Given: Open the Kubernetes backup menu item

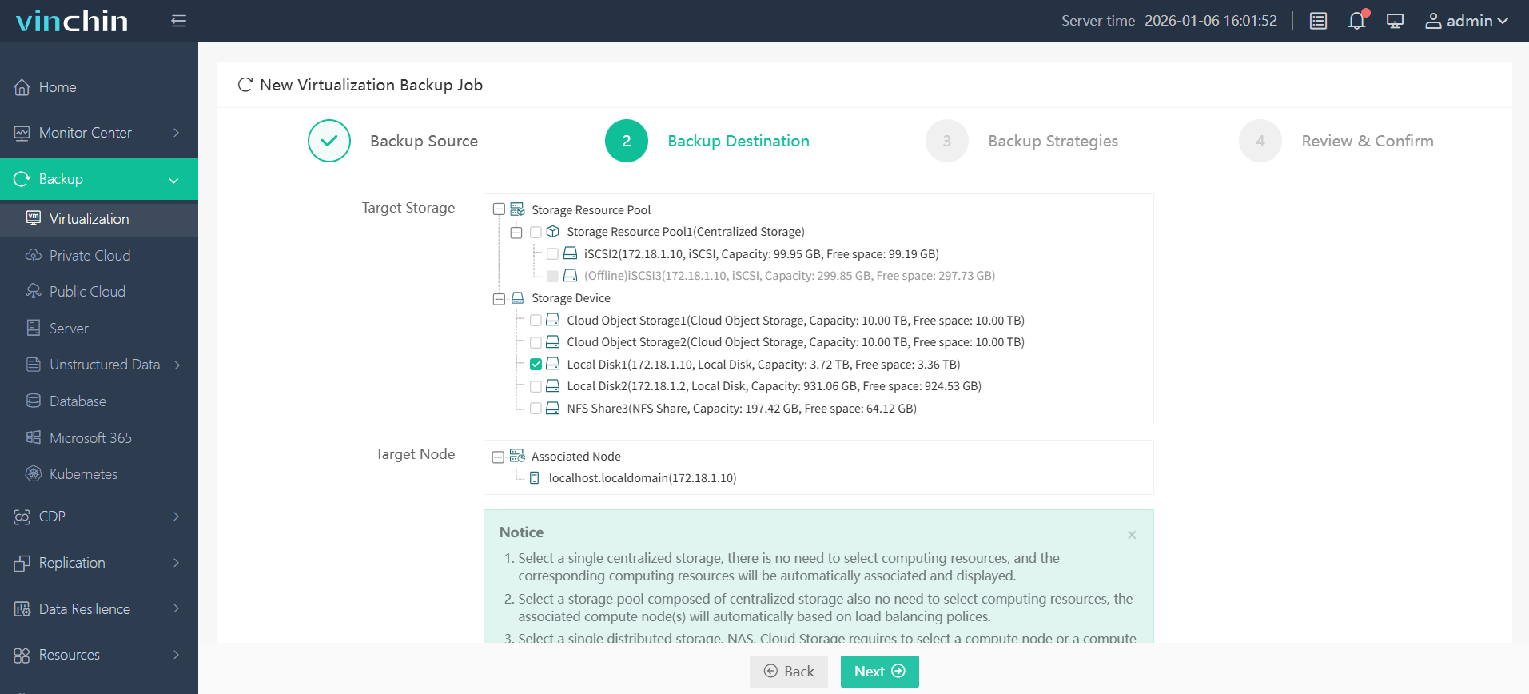Looking at the screenshot, I should (83, 474).
